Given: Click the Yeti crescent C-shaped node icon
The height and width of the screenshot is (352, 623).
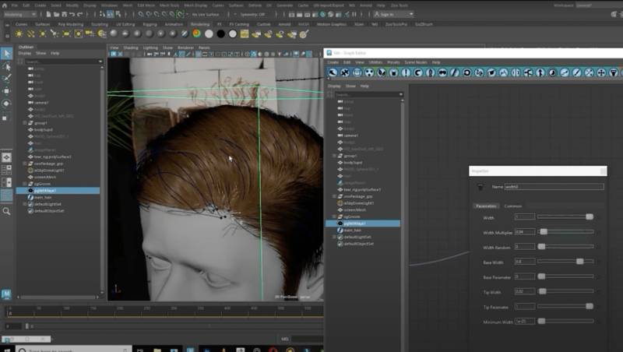Looking at the screenshot, I should (418, 72).
